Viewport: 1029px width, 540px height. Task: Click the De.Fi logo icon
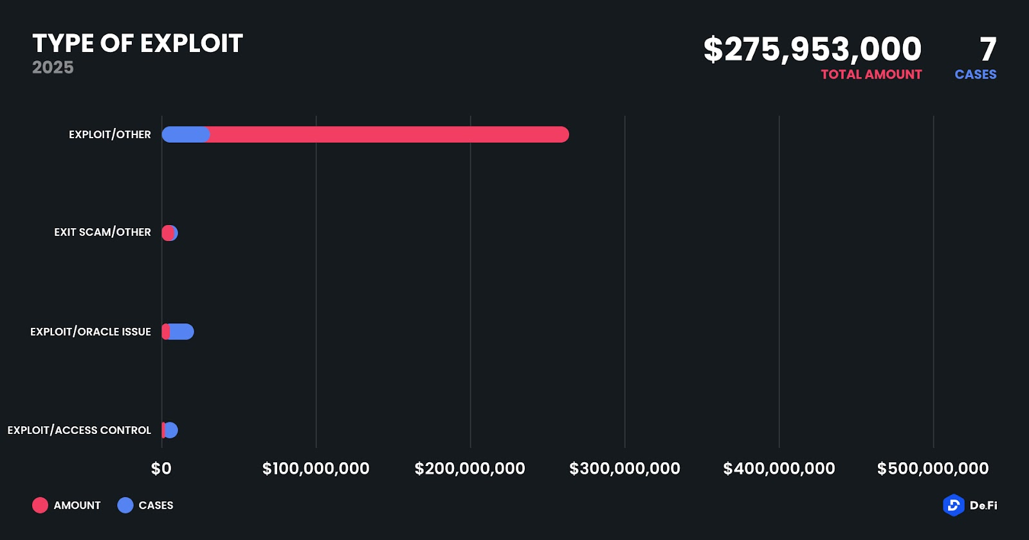953,505
